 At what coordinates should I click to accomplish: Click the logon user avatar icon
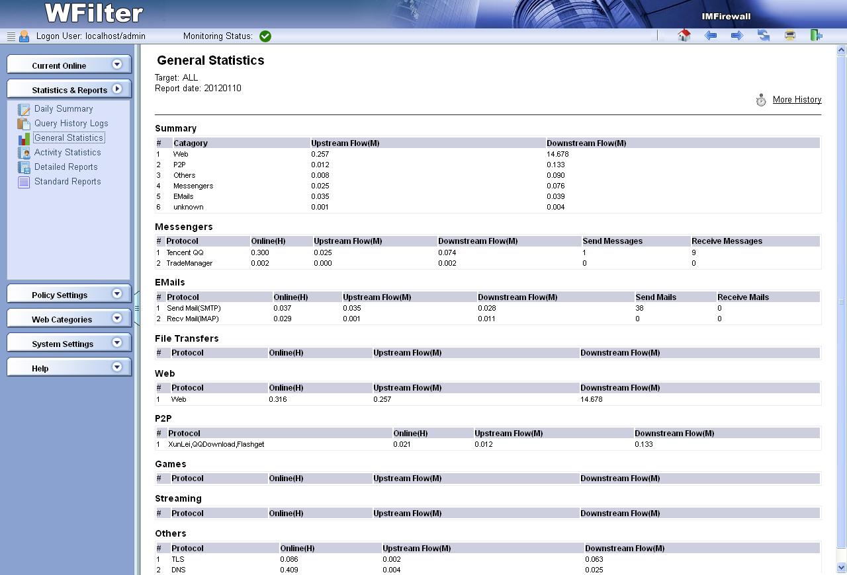(24, 36)
